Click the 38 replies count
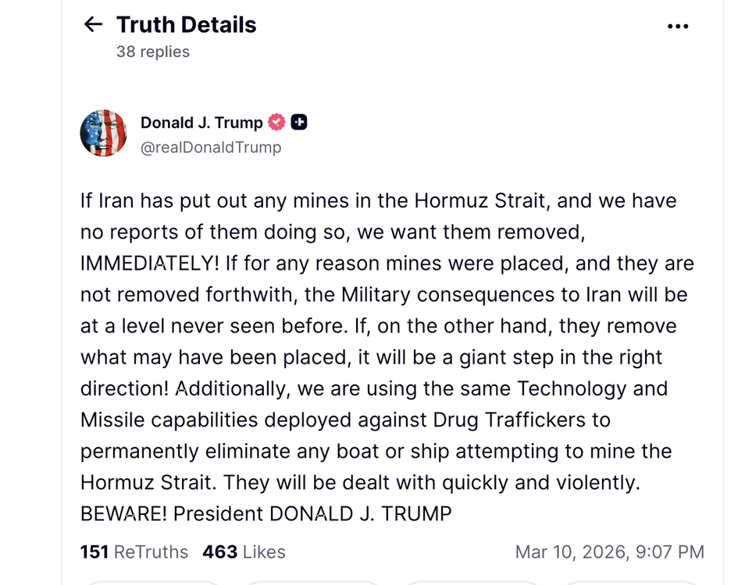The height and width of the screenshot is (585, 738). coord(153,51)
